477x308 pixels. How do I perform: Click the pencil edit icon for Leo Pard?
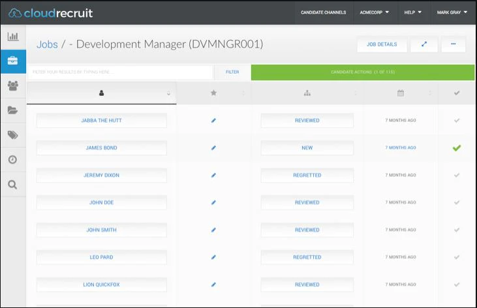[213, 257]
